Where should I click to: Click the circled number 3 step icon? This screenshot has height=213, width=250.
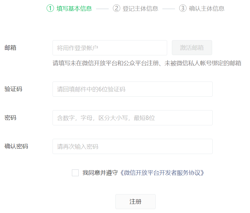click(183, 8)
